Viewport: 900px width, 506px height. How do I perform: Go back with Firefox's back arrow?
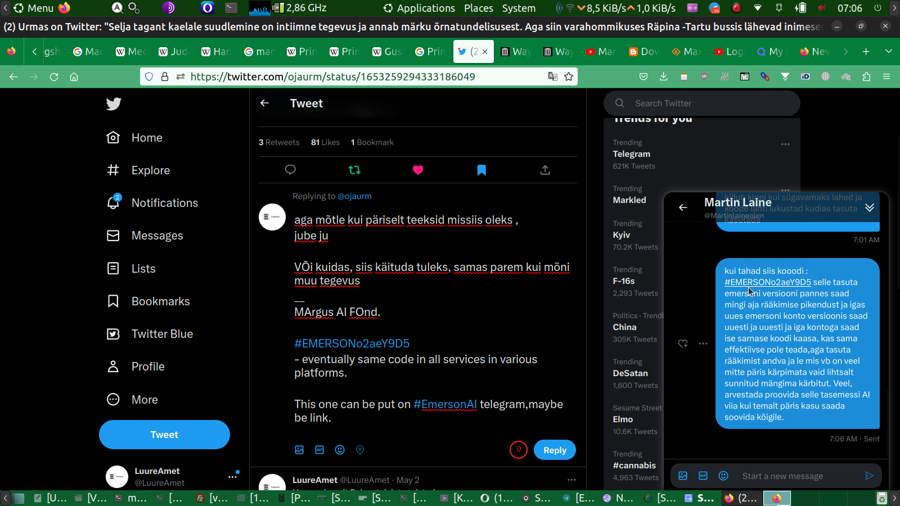click(x=13, y=76)
